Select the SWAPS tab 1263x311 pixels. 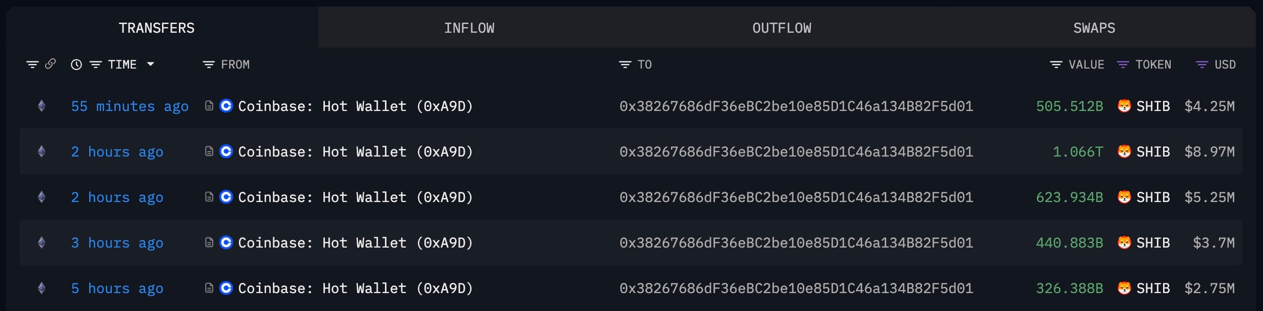pyautogui.click(x=1094, y=28)
